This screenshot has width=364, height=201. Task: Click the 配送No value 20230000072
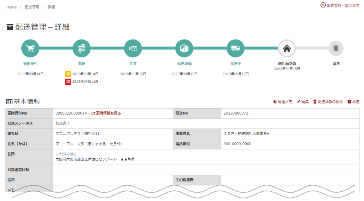(x=236, y=113)
